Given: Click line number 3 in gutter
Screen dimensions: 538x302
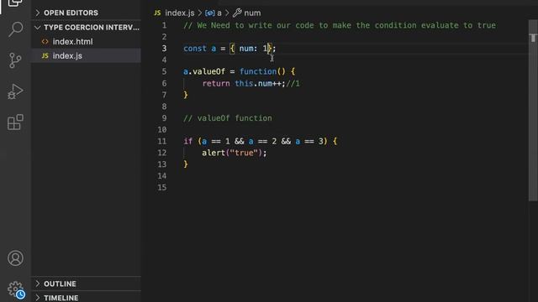Looking at the screenshot, I should [164, 49].
